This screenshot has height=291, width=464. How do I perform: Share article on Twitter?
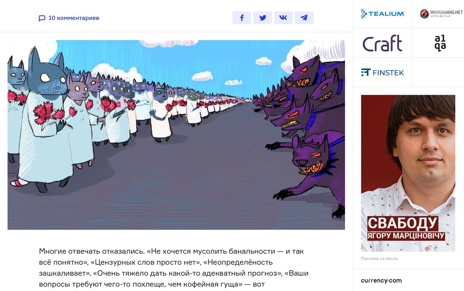coord(262,18)
